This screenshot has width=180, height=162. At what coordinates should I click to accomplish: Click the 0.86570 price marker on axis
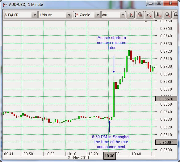pyautogui.click(x=166, y=99)
